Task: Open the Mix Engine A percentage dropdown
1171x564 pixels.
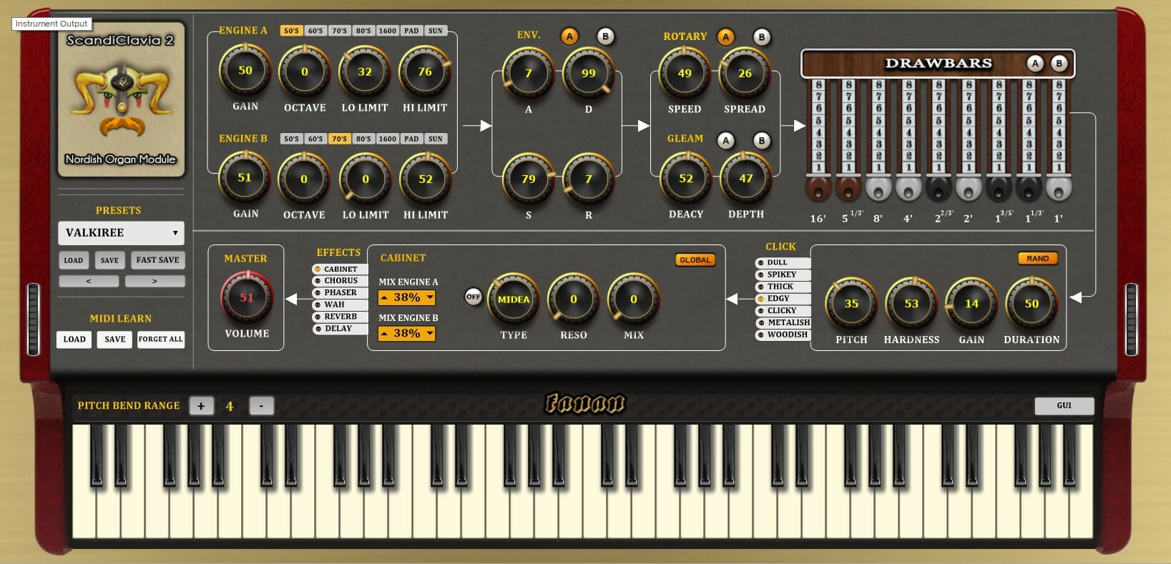Action: point(406,297)
